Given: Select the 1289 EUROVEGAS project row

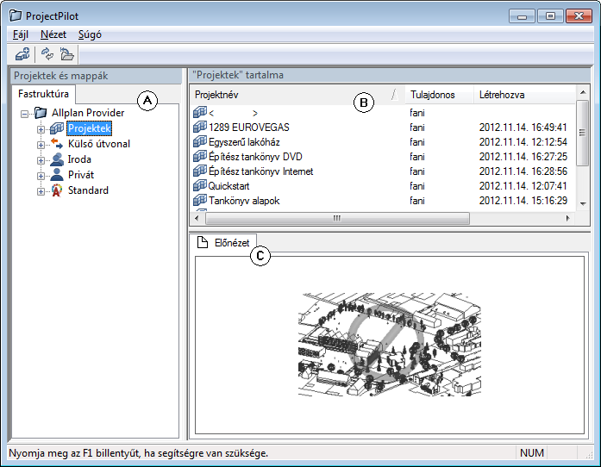Looking at the screenshot, I should tap(383, 128).
